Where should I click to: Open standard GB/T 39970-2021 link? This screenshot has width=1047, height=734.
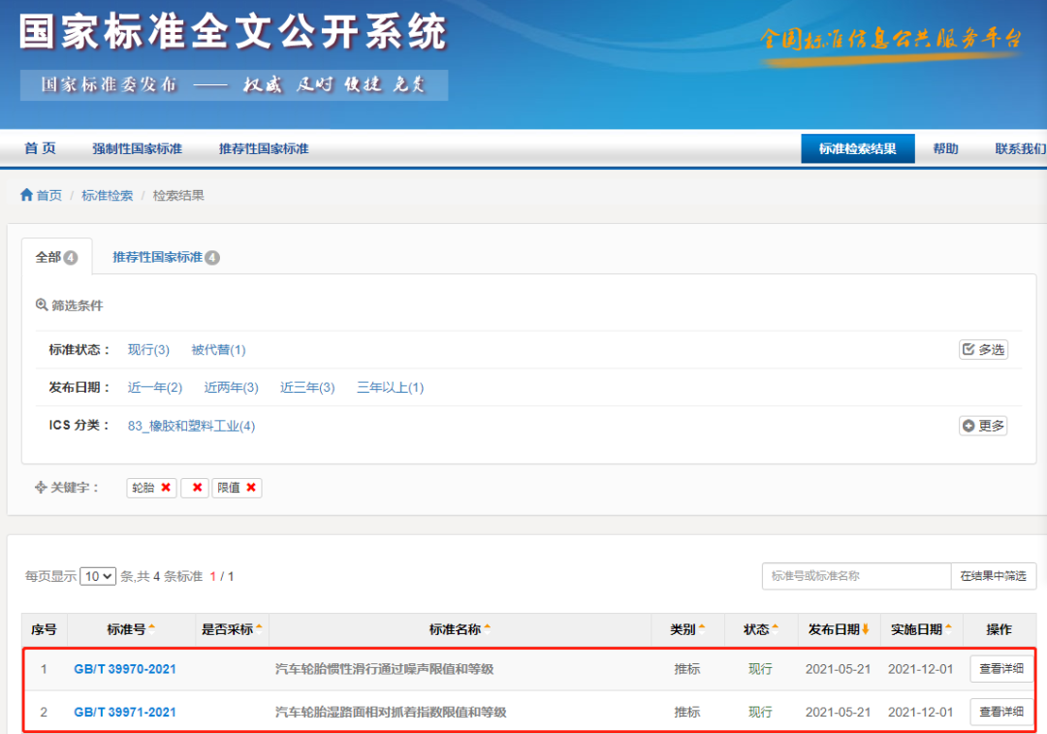point(125,668)
